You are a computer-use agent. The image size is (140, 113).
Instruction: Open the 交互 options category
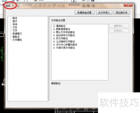click(15, 27)
